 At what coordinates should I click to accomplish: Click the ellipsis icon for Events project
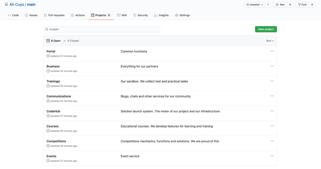tap(272, 156)
